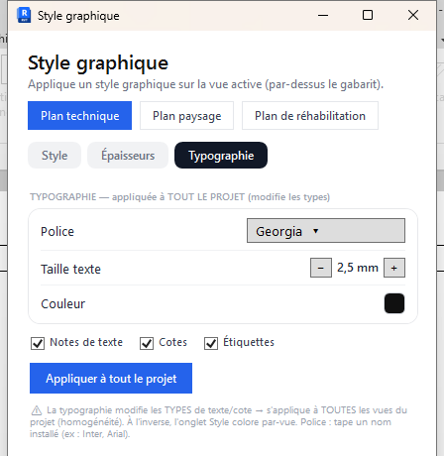The image size is (444, 456).
Task: Open the Police font dropdown showing Georgia
Action: tap(326, 231)
